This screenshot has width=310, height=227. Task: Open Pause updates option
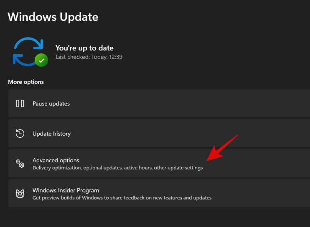159,103
